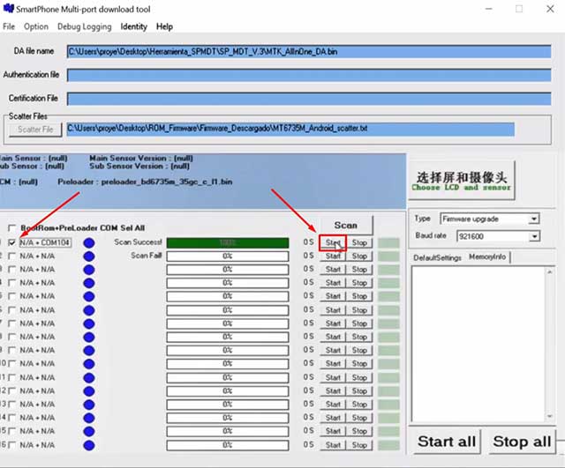Screen dimensions: 565x468
Task: Open the Identity menu
Action: (x=133, y=26)
